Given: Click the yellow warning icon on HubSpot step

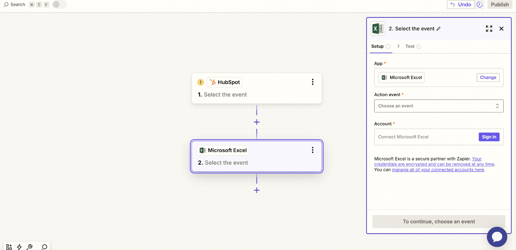Looking at the screenshot, I should pyautogui.click(x=201, y=82).
